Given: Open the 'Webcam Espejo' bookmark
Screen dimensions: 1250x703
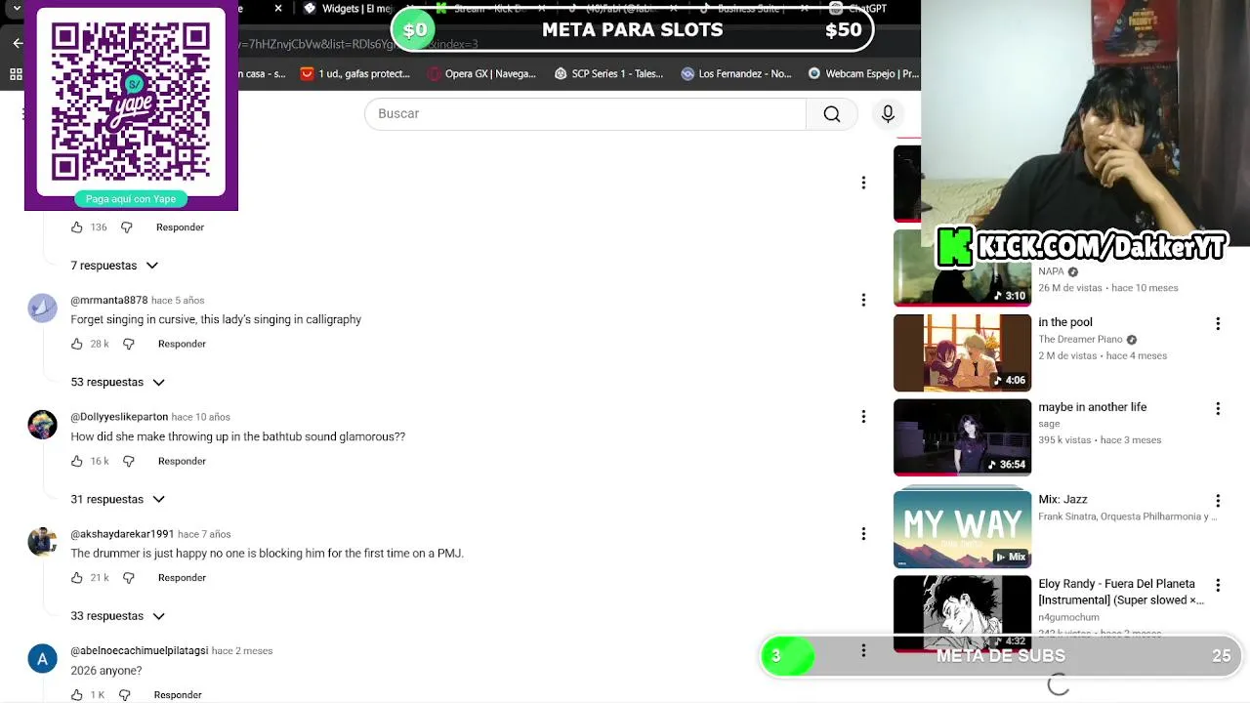Looking at the screenshot, I should click(x=863, y=74).
